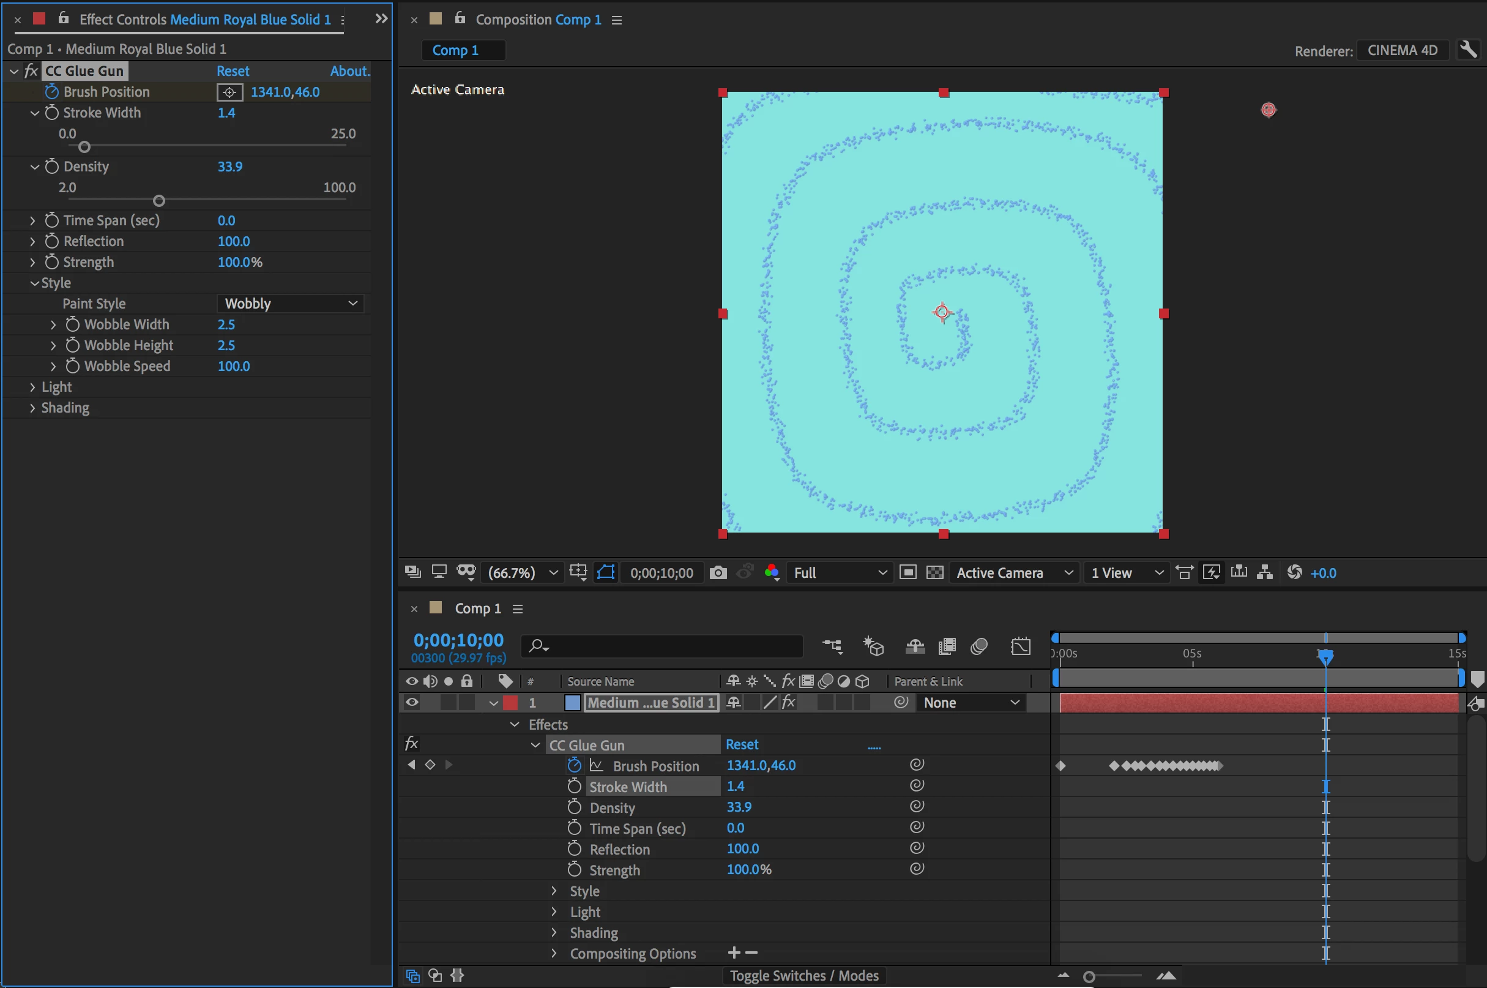Click the renderer options wrench icon
The width and height of the screenshot is (1487, 988).
[x=1468, y=50]
